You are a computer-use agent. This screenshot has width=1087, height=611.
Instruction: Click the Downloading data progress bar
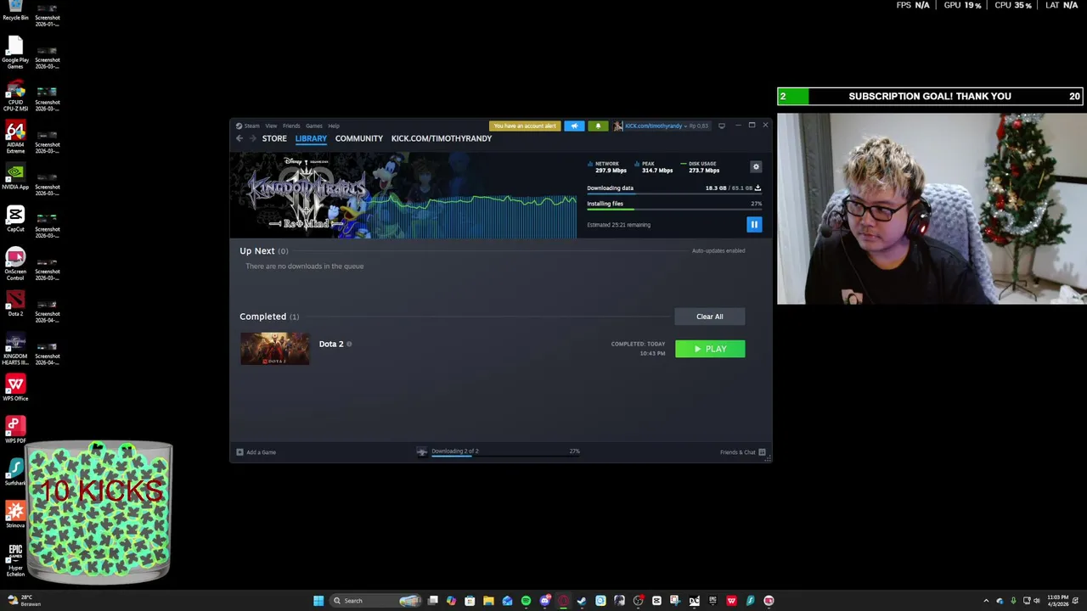coord(673,194)
